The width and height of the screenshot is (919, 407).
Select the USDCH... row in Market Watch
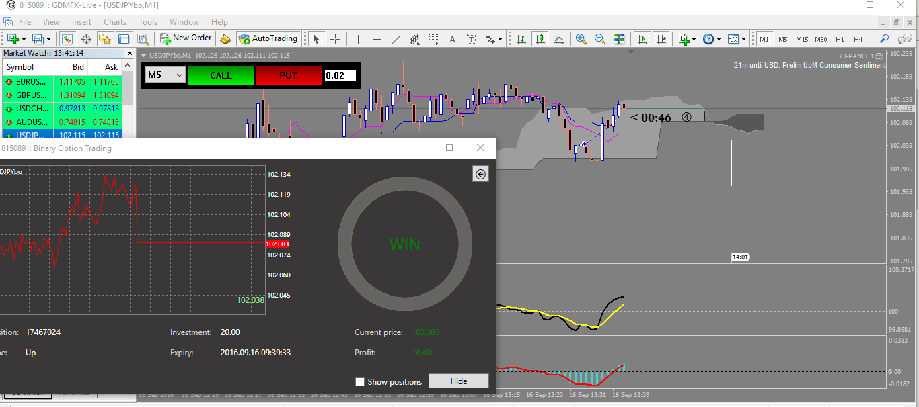coord(61,109)
